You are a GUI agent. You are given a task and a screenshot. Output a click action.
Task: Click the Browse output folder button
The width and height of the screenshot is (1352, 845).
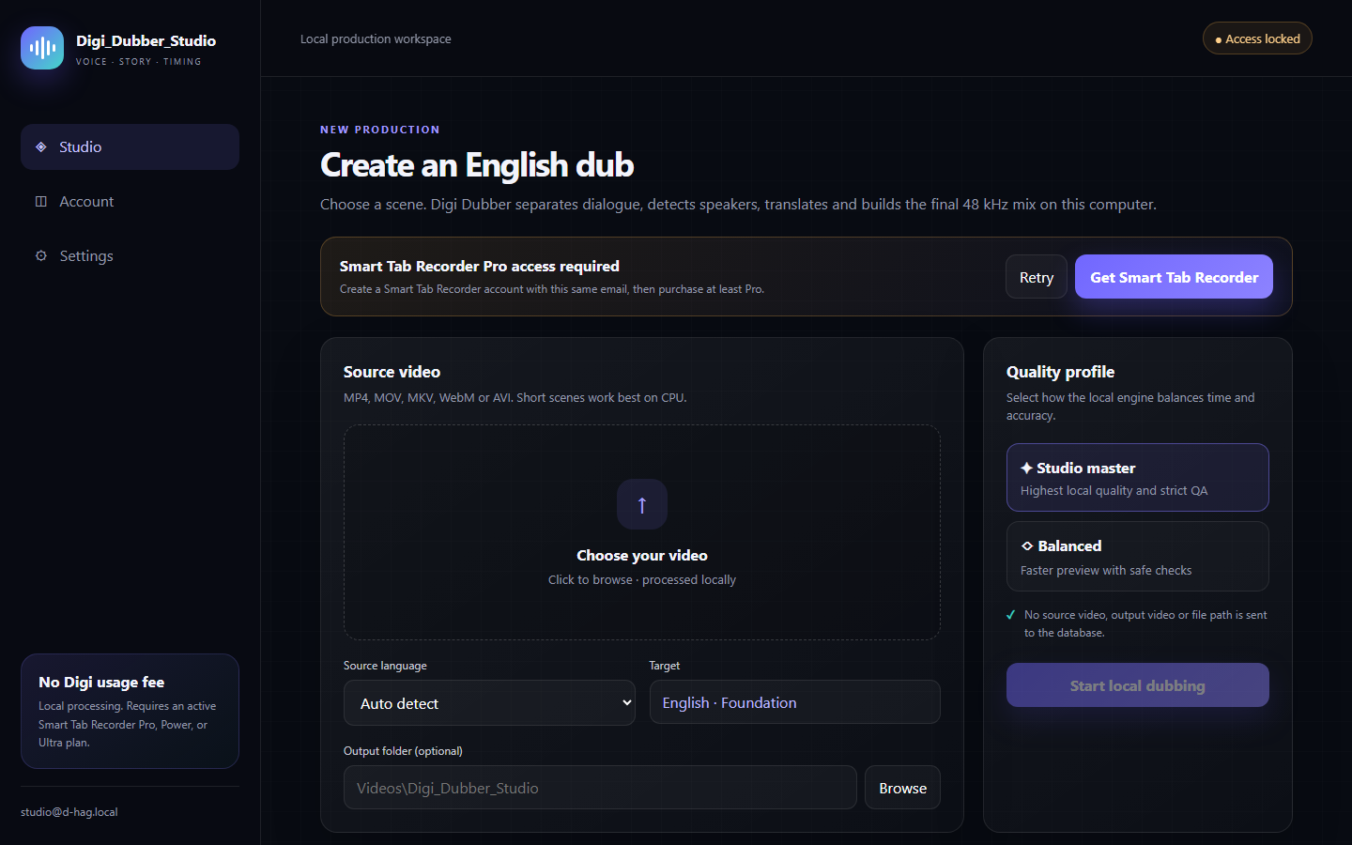[x=902, y=788]
